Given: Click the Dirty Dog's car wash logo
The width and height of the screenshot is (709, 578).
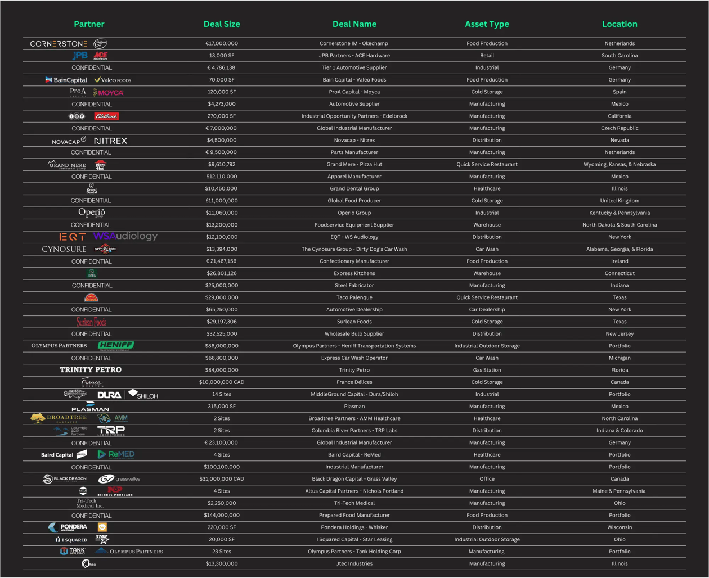Looking at the screenshot, I should click(105, 249).
